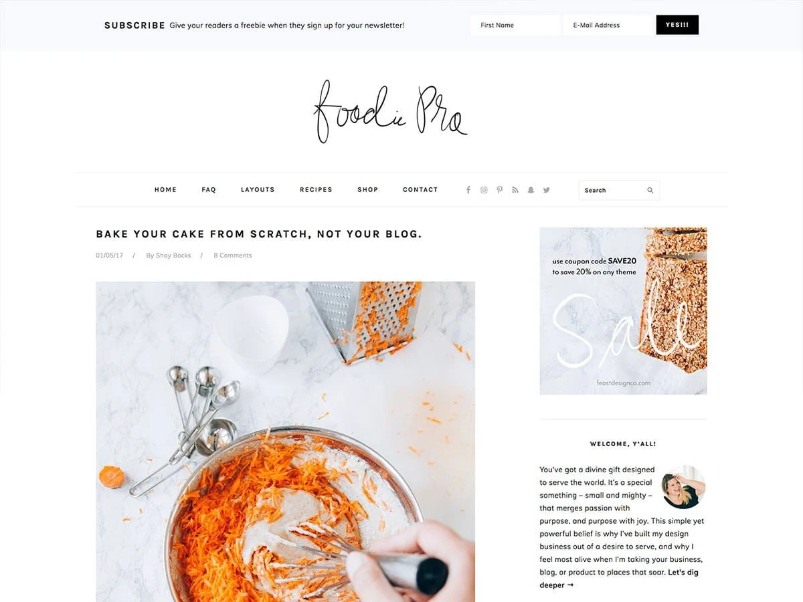Focus the E-Mail Address field
Viewport: 803px width, 602px height.
click(x=608, y=25)
